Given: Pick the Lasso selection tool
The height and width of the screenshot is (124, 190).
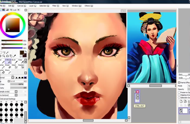Looking at the screenshot, I should [x=4, y=52].
